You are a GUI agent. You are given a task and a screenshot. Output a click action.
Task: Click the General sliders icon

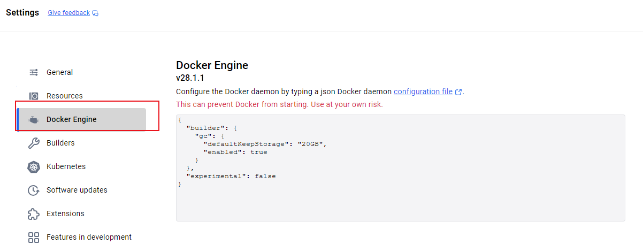coord(34,72)
